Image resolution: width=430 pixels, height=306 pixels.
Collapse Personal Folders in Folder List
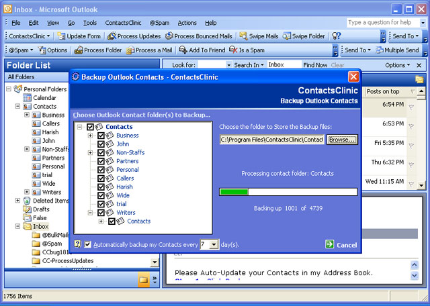click(x=9, y=89)
